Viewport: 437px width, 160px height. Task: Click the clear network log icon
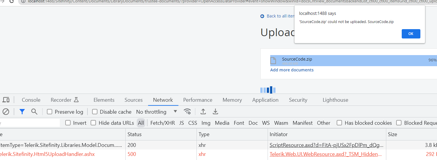click(x=6, y=112)
